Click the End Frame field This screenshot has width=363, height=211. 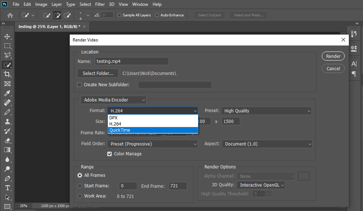178,186
